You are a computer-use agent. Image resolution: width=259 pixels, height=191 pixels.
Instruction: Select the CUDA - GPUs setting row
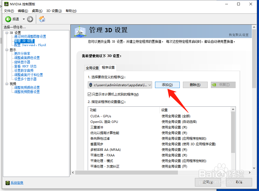click(x=159, y=116)
